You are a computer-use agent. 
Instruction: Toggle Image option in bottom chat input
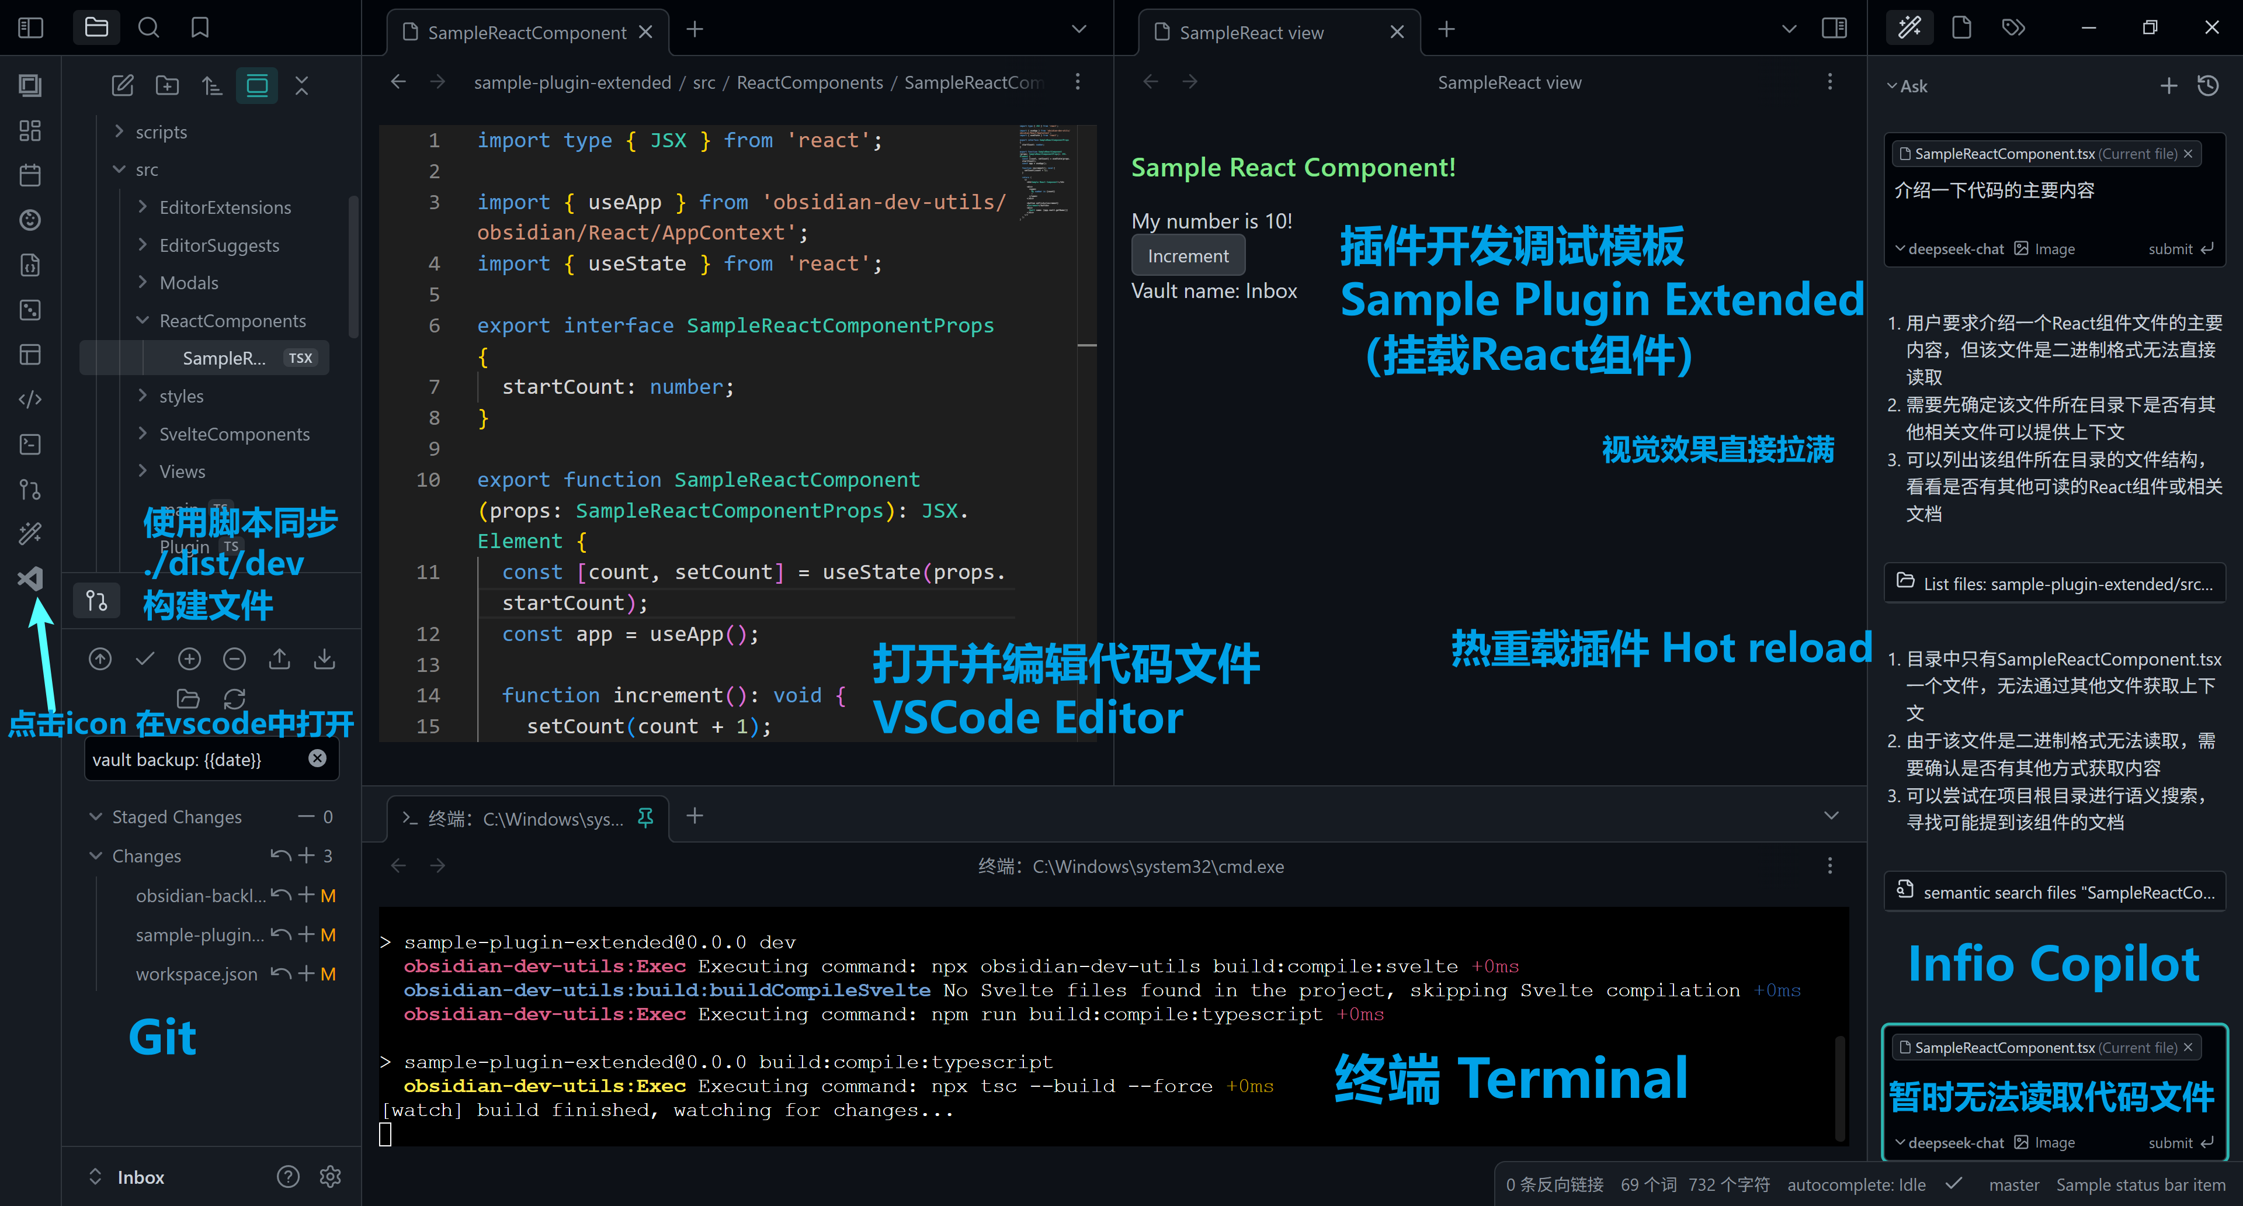[x=2046, y=1142]
